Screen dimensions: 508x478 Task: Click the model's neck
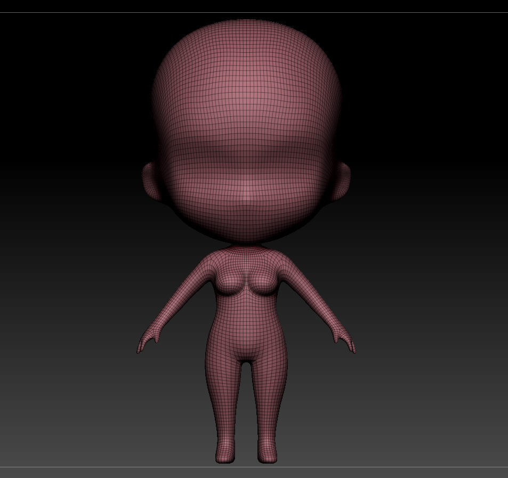click(x=247, y=249)
